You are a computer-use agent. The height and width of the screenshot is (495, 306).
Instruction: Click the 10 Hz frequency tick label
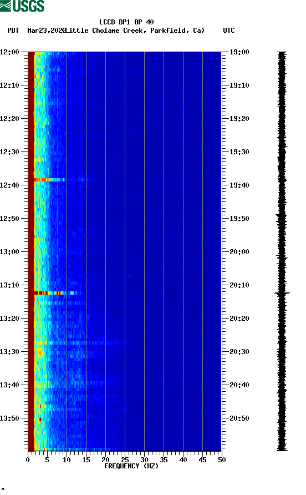pos(67,460)
